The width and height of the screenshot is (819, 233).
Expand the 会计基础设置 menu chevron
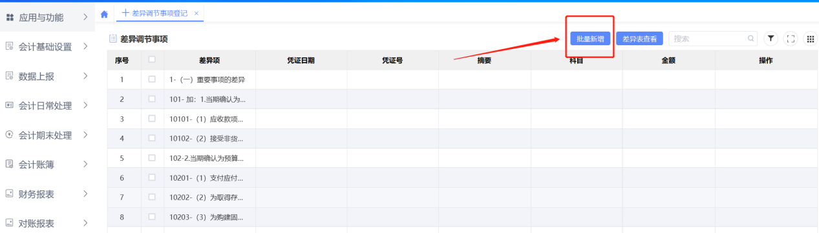85,46
